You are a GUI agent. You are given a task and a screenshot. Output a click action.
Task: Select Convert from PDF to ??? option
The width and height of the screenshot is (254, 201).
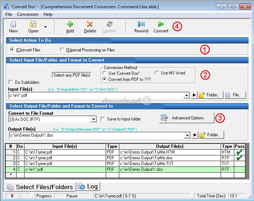pos(105,79)
